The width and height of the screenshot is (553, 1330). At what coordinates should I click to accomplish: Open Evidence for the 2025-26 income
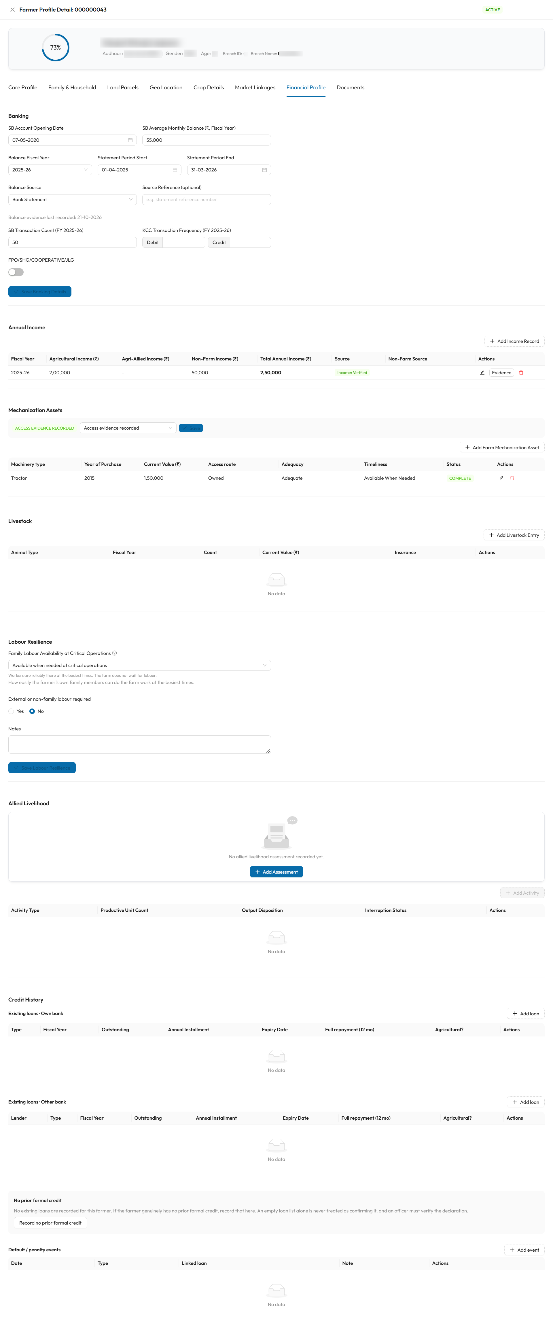[x=501, y=373]
